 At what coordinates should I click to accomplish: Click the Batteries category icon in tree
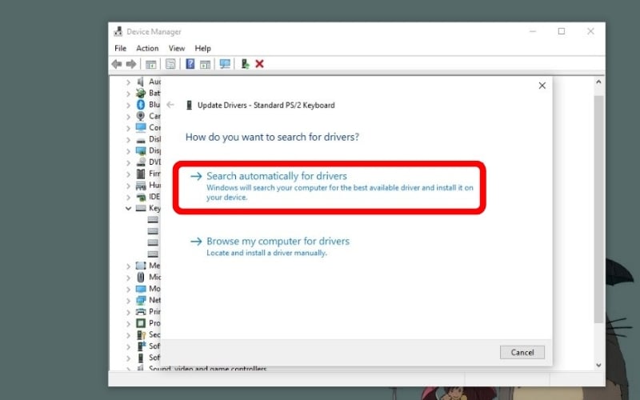pyautogui.click(x=141, y=93)
